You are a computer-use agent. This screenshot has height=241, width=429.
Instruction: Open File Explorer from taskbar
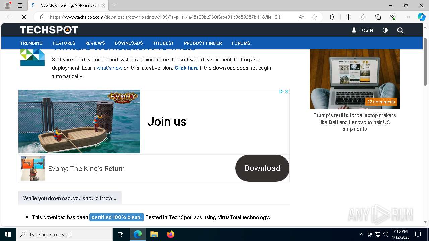[154, 234]
